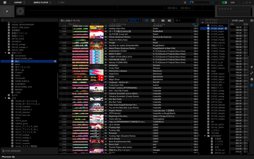Click the MASTER button
This screenshot has width=254, height=159.
click(x=133, y=20)
